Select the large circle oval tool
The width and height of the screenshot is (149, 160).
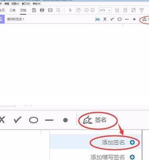pos(33,120)
